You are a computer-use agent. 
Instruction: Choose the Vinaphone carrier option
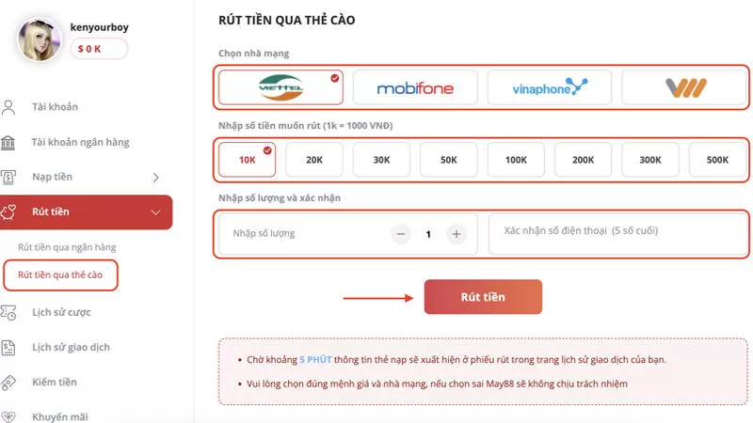[x=550, y=87]
